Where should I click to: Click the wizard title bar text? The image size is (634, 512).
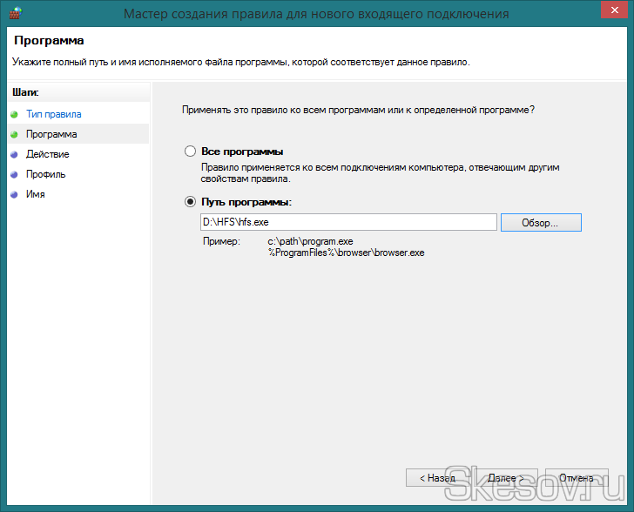pyautogui.click(x=316, y=14)
